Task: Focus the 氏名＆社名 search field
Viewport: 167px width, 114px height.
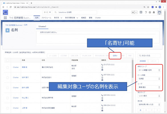Action: (x=149, y=56)
